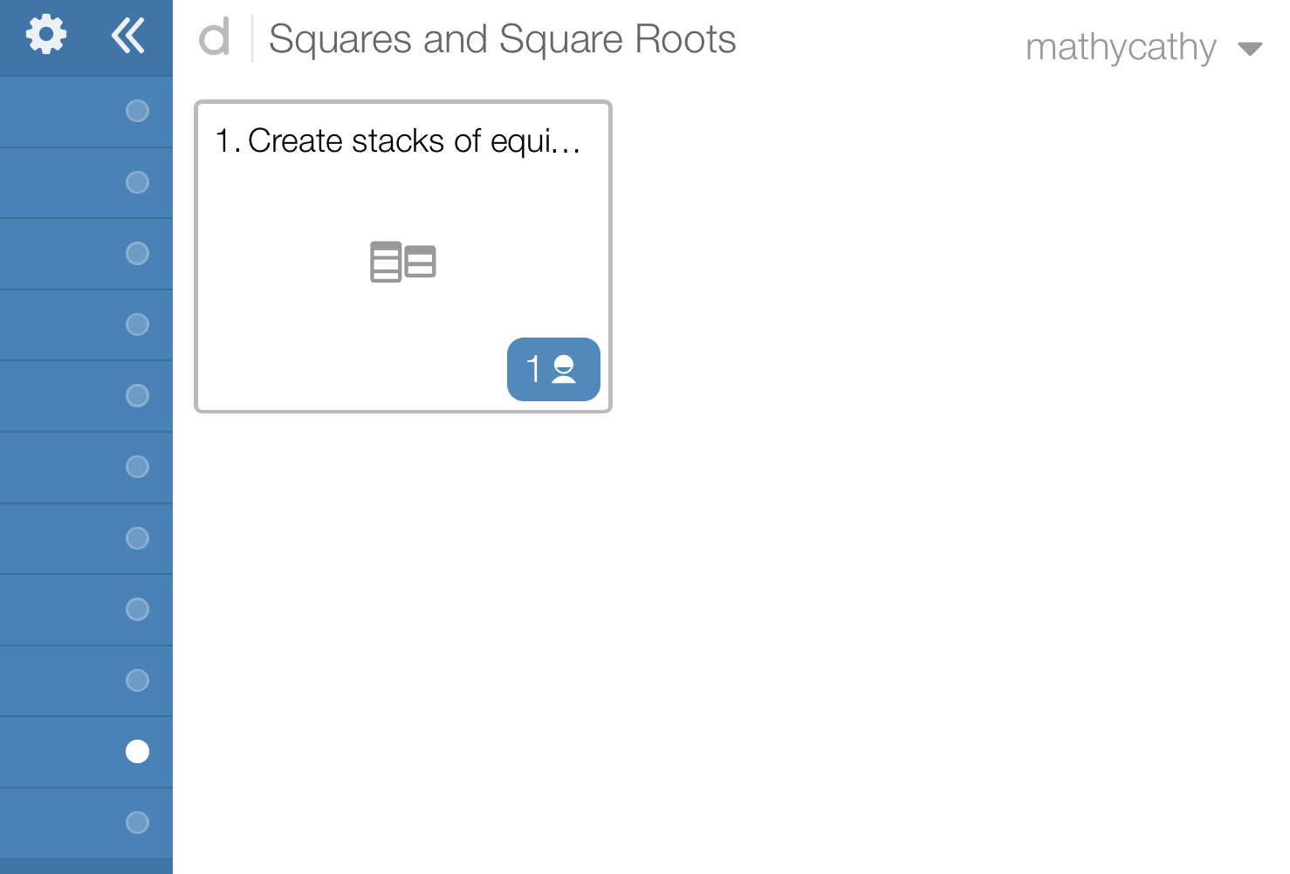
Task: Select the fifth sidebar row dot
Action: click(x=137, y=396)
